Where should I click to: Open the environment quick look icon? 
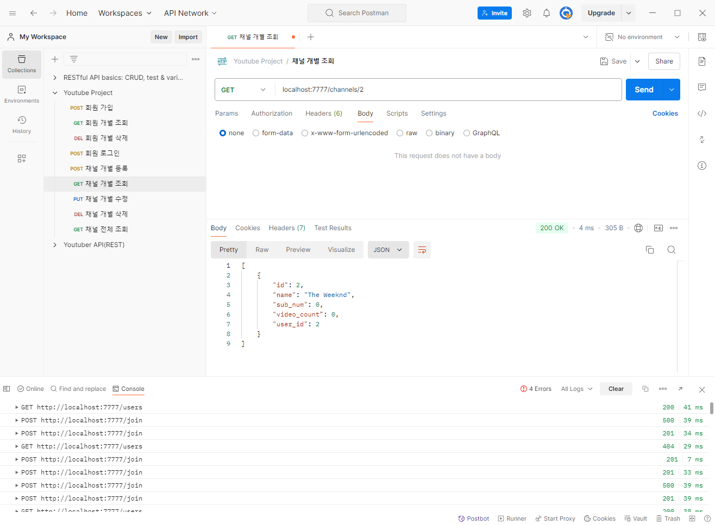(702, 37)
